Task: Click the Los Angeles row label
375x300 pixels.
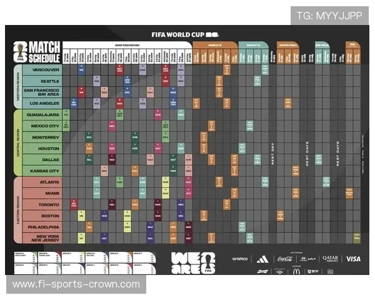Action: click(42, 103)
